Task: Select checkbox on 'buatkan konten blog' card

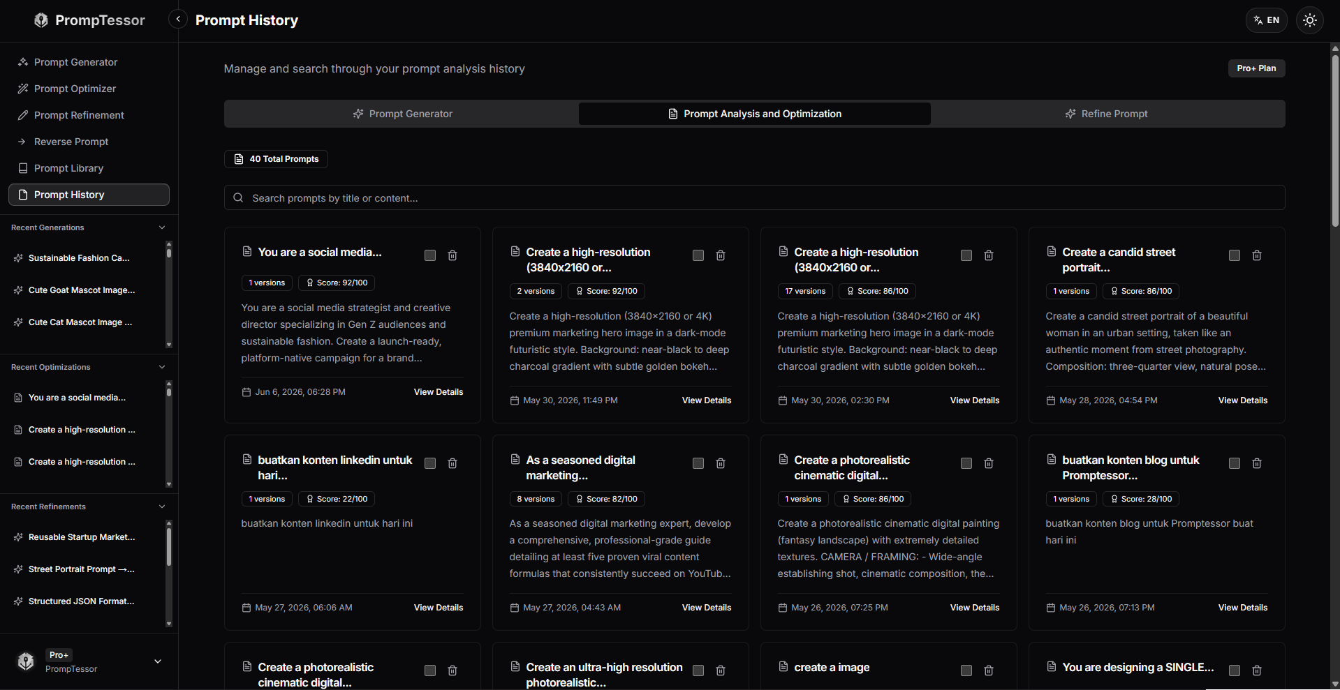Action: [x=1235, y=463]
